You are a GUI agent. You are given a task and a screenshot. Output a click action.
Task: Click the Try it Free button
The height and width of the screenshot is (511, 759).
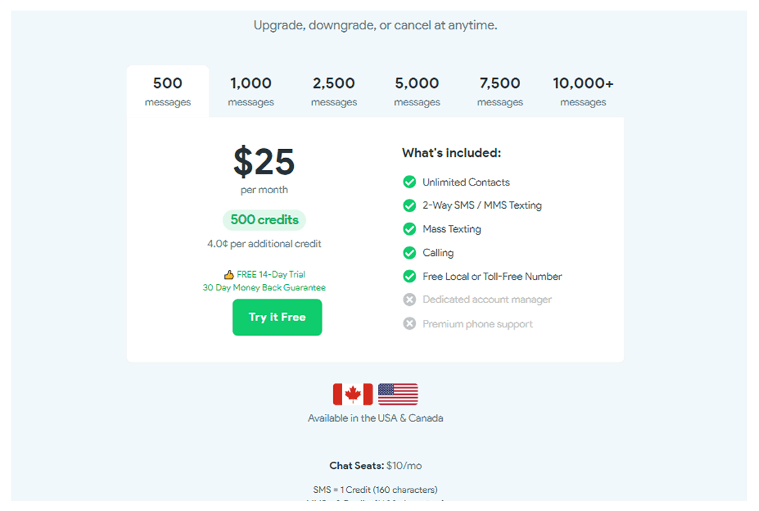click(x=277, y=317)
